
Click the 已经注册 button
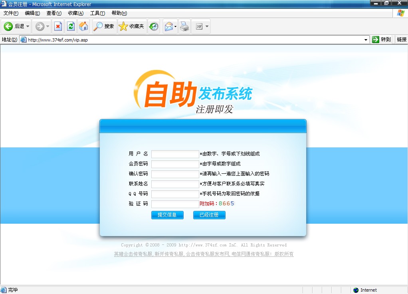(209, 215)
